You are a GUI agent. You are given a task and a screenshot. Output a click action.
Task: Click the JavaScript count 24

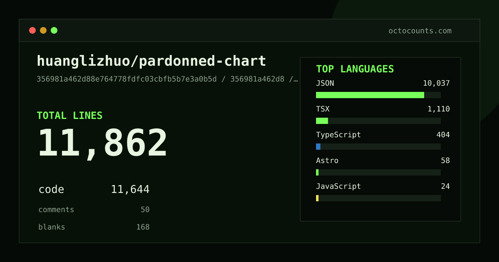tap(445, 186)
